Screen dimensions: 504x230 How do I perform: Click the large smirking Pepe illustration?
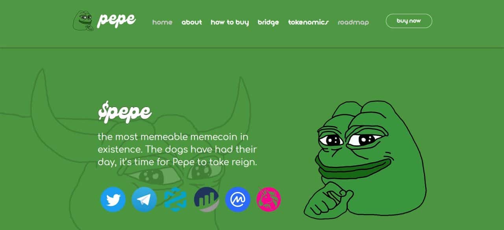pos(365,159)
